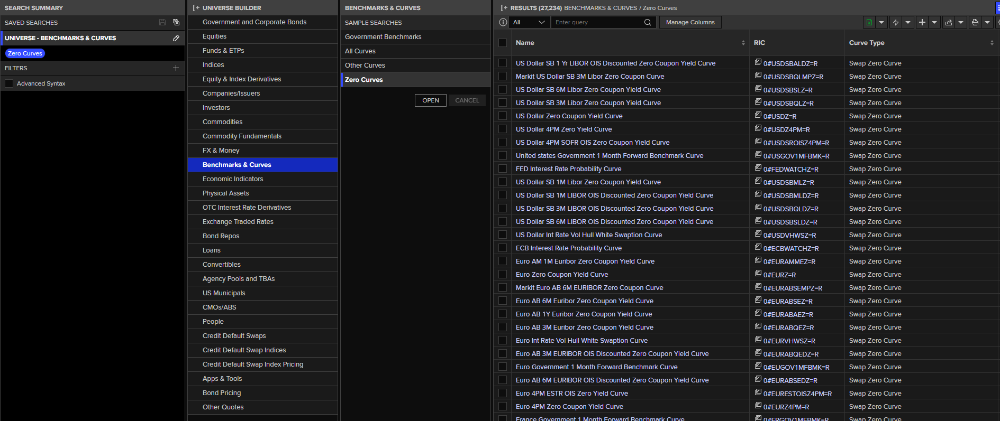Click the plus add icon in results toolbar
The image size is (1000, 421).
[922, 22]
